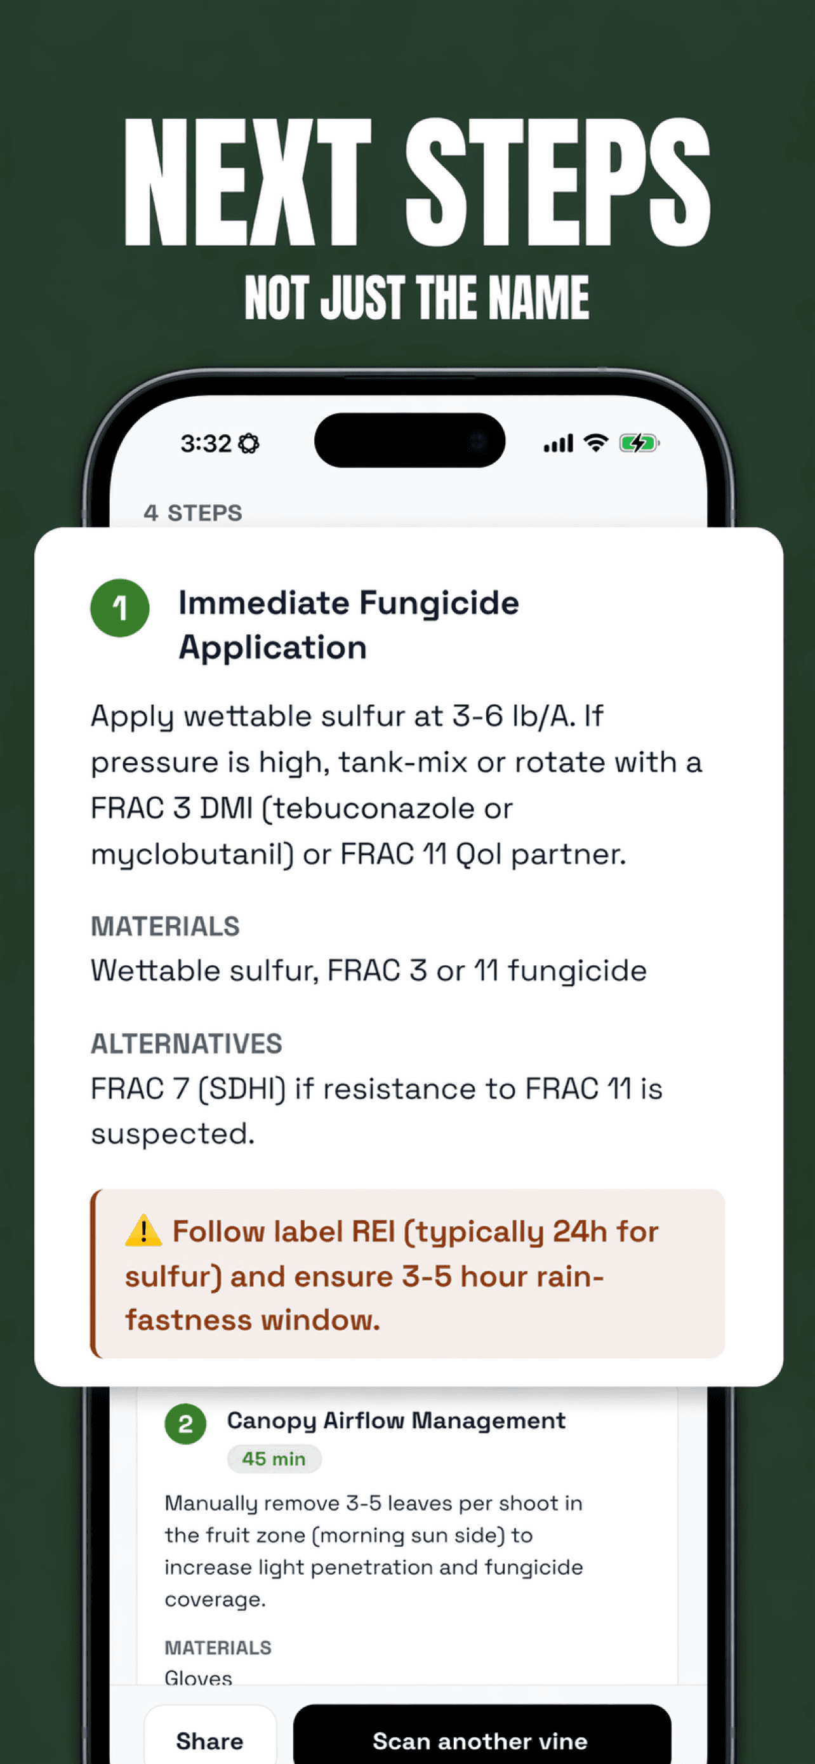This screenshot has width=815, height=1764.
Task: Tap the 3:32 clock in status bar
Action: click(206, 444)
